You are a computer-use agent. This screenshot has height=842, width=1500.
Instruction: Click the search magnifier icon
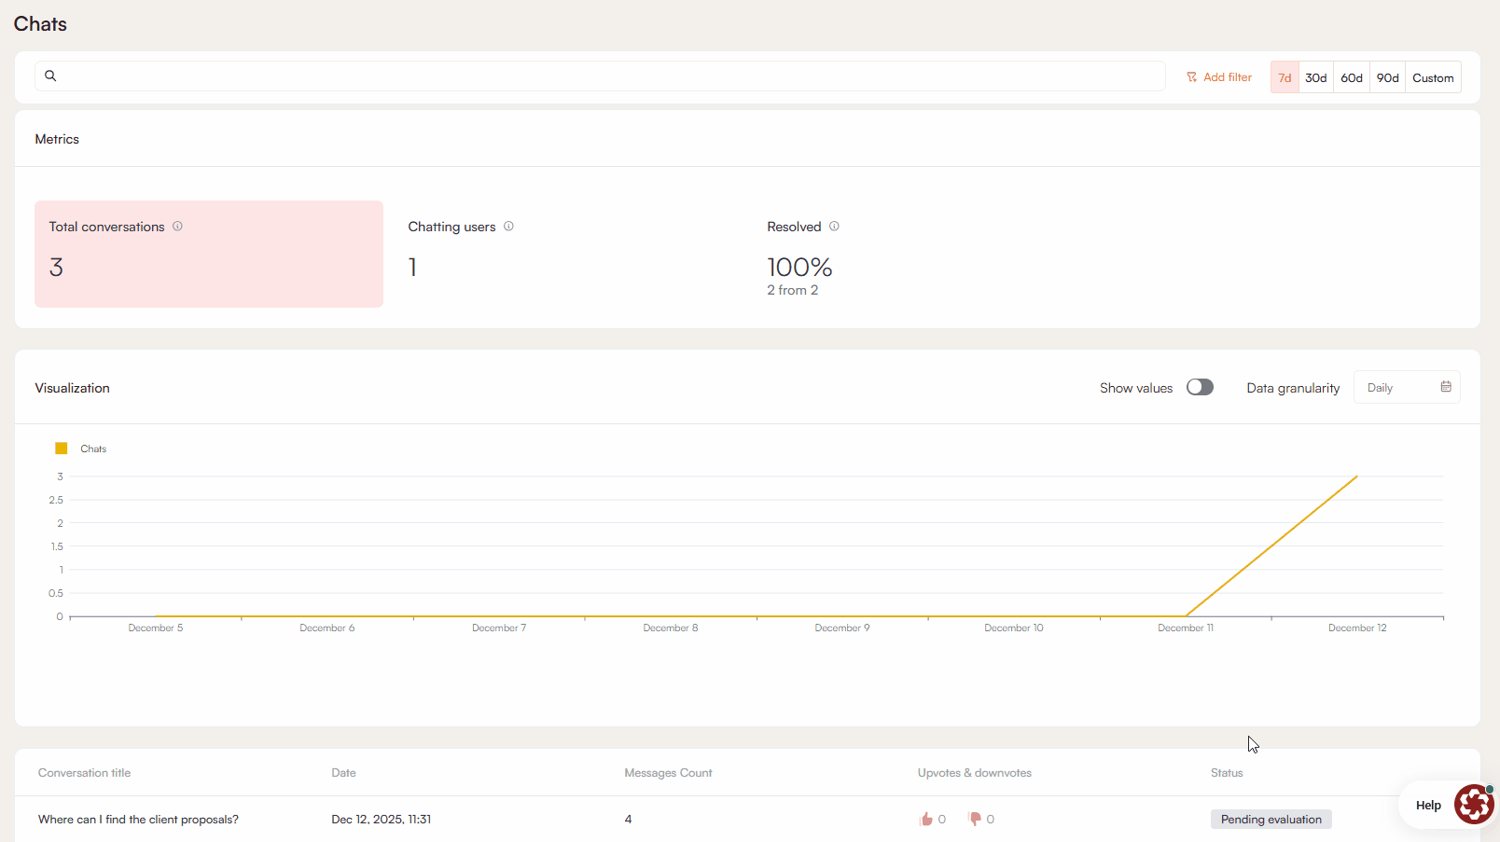click(50, 76)
